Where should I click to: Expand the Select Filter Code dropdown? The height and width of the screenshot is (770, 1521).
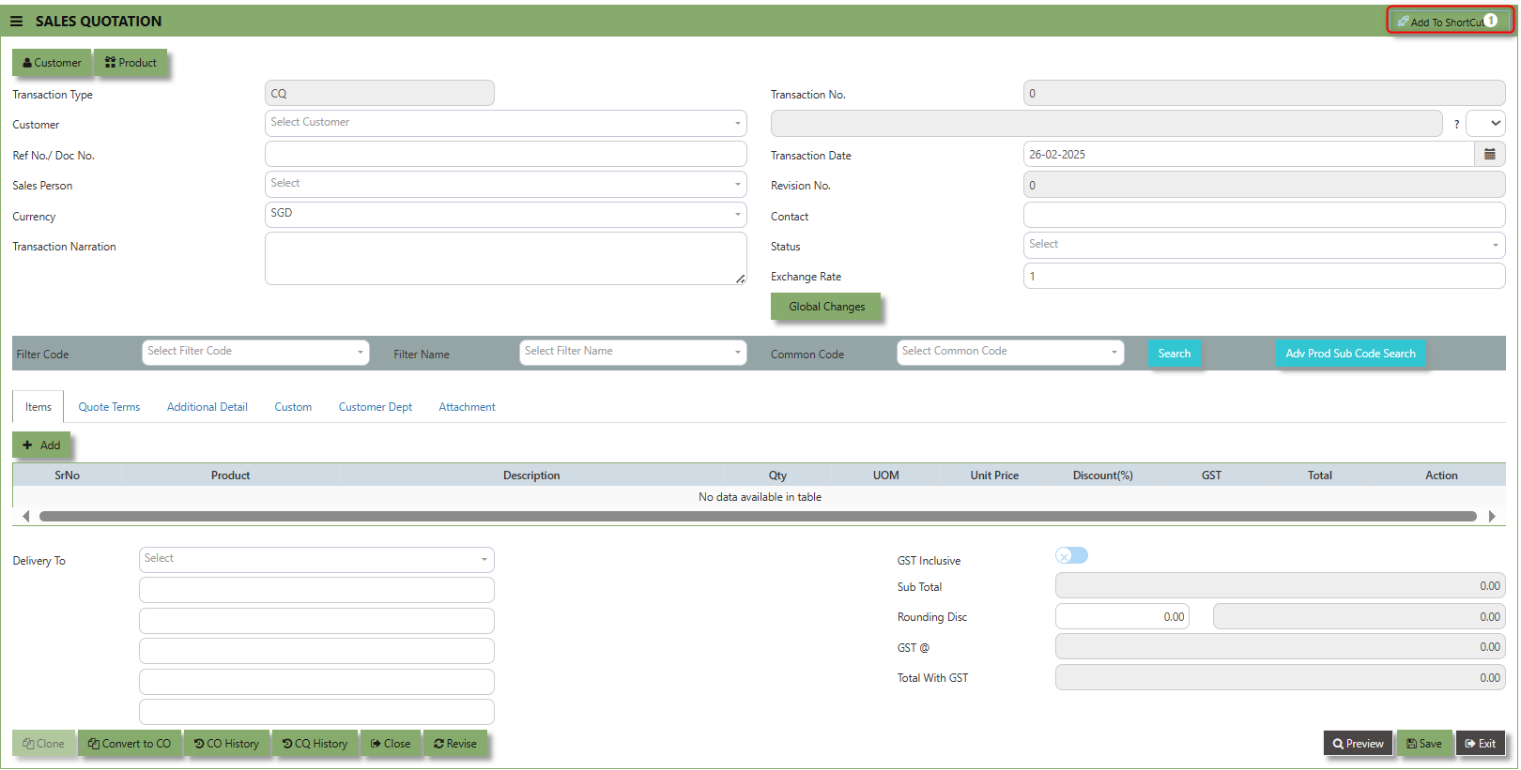[x=255, y=352]
